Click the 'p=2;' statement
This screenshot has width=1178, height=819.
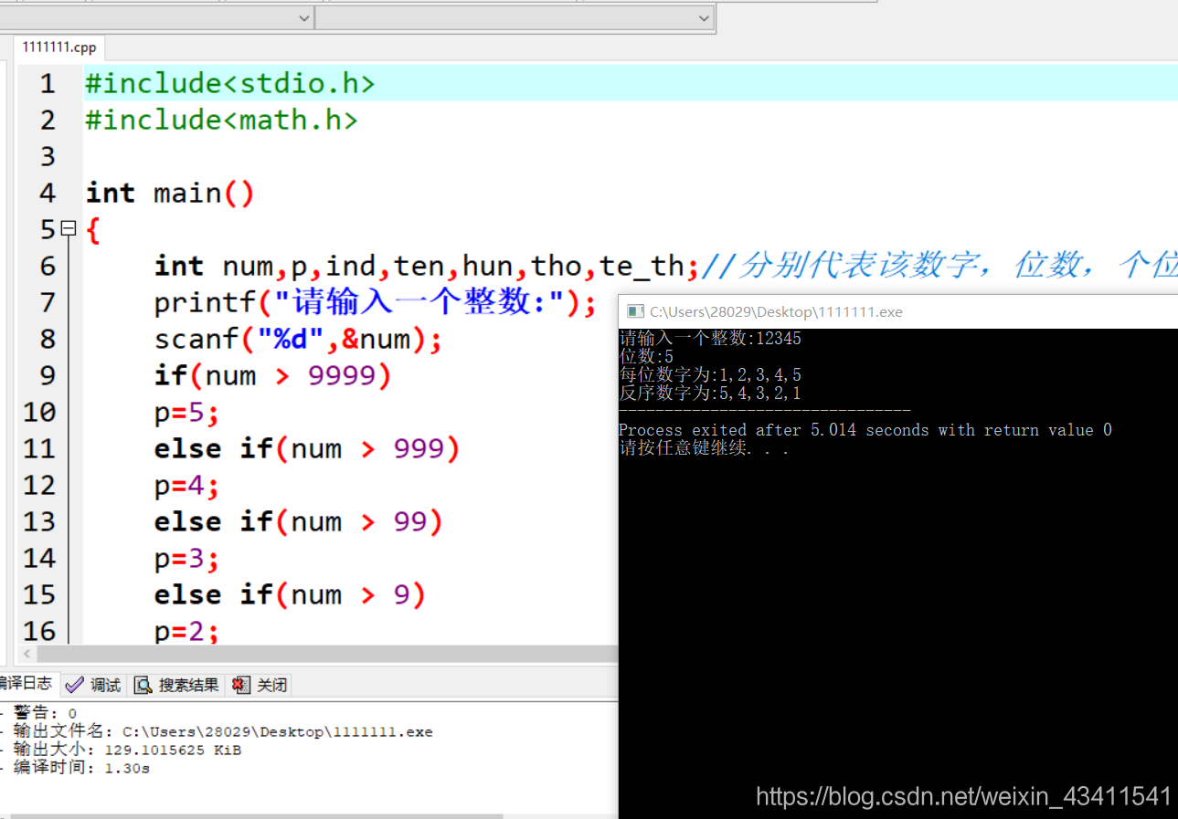(187, 630)
